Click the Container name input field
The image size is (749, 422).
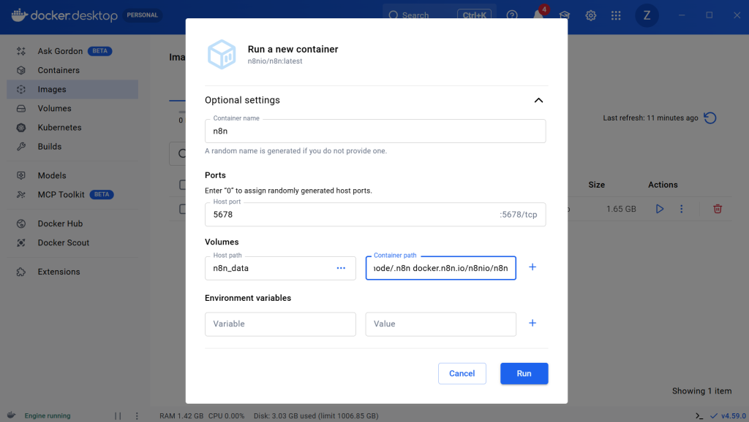coord(375,132)
